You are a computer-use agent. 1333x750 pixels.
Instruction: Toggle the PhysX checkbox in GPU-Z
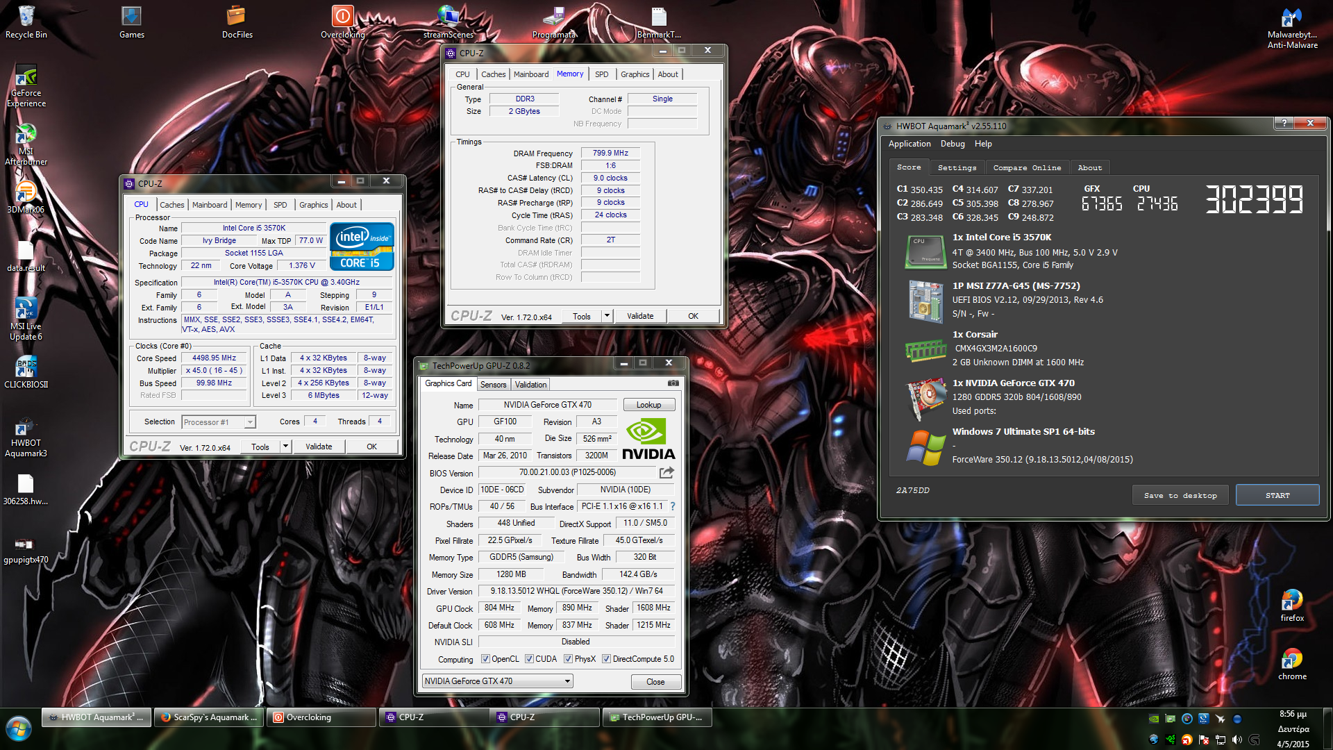[568, 659]
